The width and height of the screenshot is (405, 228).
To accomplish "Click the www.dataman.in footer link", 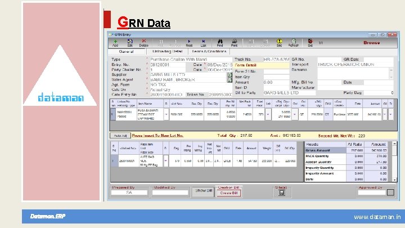I will pos(377,217).
